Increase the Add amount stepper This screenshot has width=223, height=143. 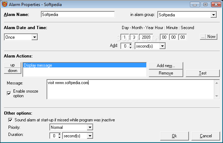point(130,44)
